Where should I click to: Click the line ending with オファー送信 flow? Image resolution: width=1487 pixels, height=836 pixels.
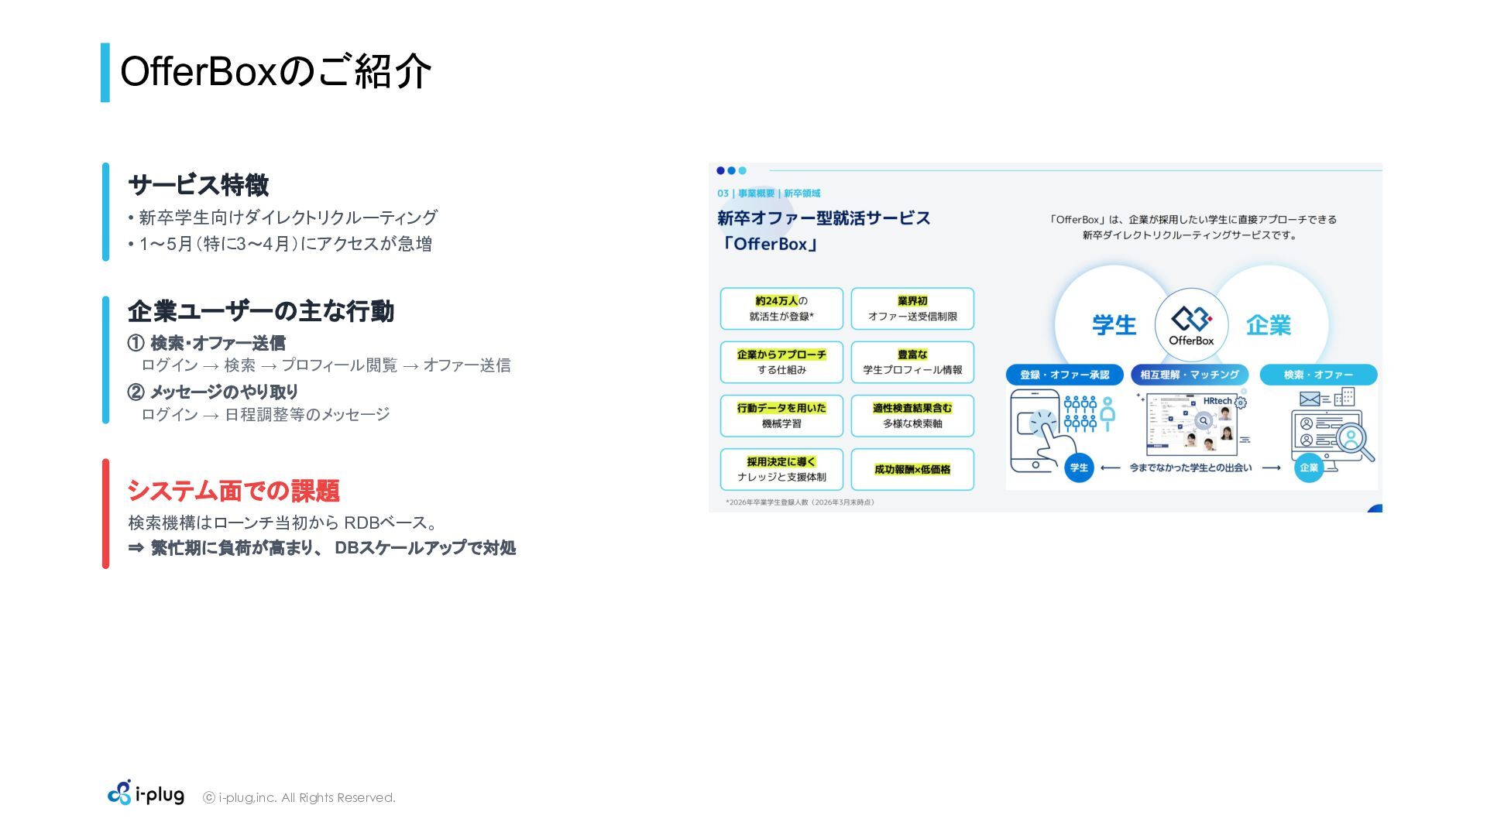326,365
